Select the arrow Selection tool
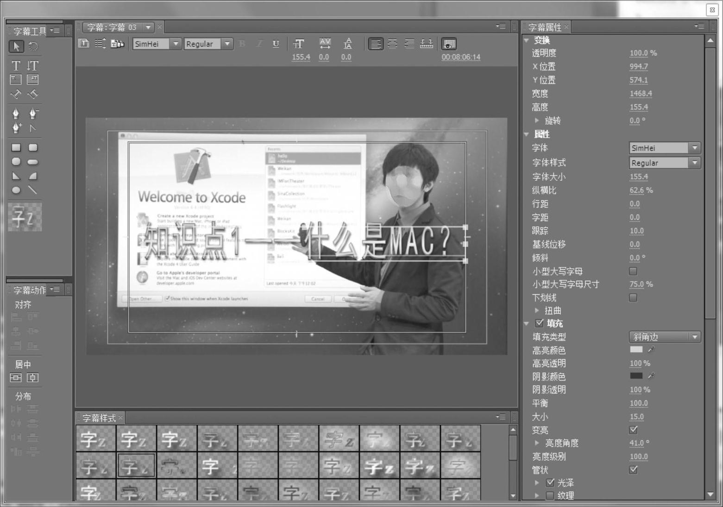Image resolution: width=723 pixels, height=507 pixels. pyautogui.click(x=16, y=46)
